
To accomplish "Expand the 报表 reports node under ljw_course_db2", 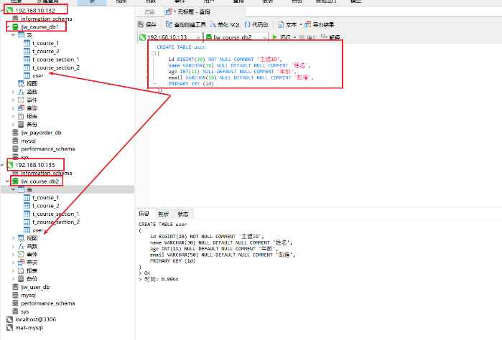I will click(13, 270).
